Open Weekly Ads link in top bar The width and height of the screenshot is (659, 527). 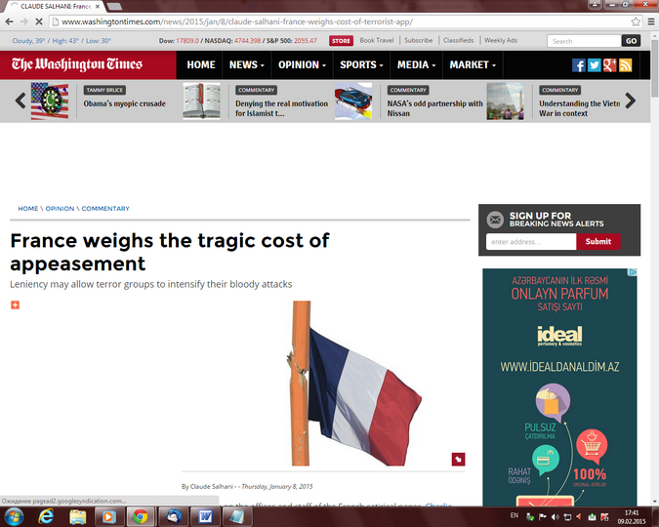coord(501,40)
